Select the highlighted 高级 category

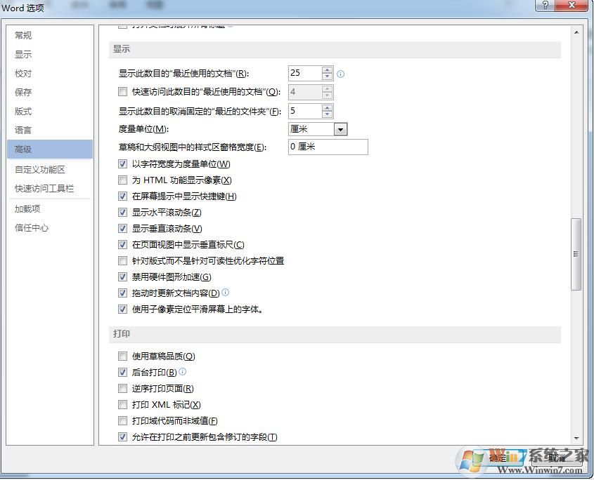50,149
